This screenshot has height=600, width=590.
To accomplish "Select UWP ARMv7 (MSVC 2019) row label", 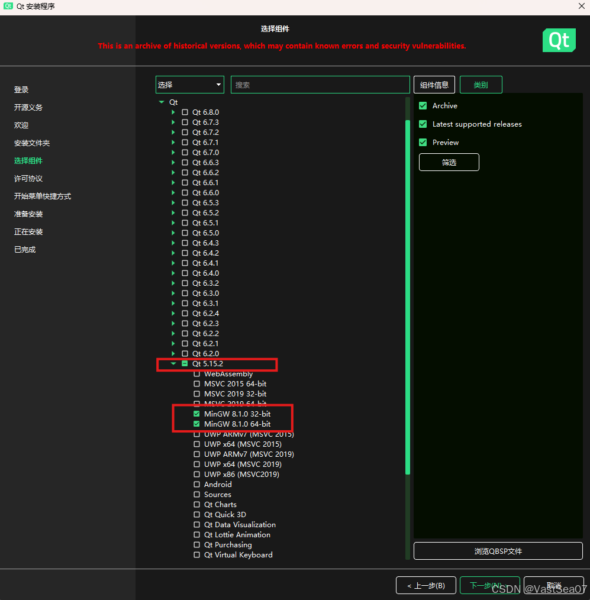I will (249, 454).
